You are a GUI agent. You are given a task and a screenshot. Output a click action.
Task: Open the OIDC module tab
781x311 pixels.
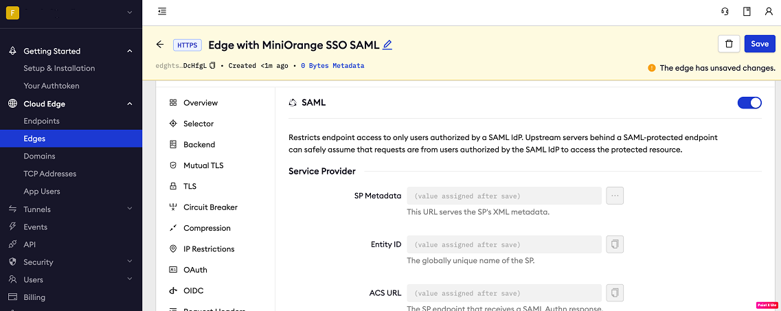[x=187, y=290]
